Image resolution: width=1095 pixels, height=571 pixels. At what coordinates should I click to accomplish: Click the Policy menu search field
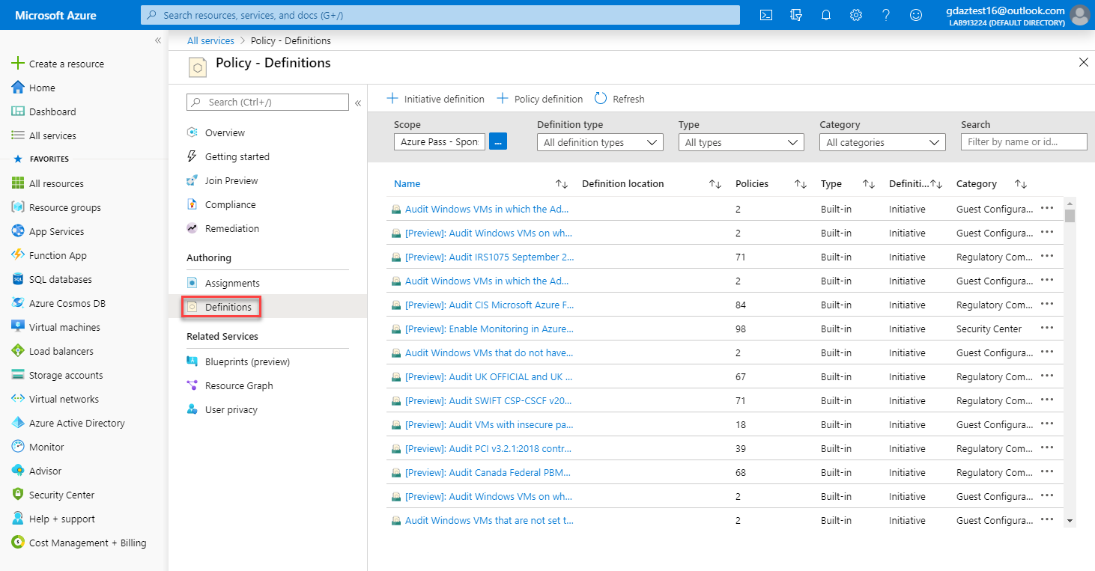coord(267,102)
